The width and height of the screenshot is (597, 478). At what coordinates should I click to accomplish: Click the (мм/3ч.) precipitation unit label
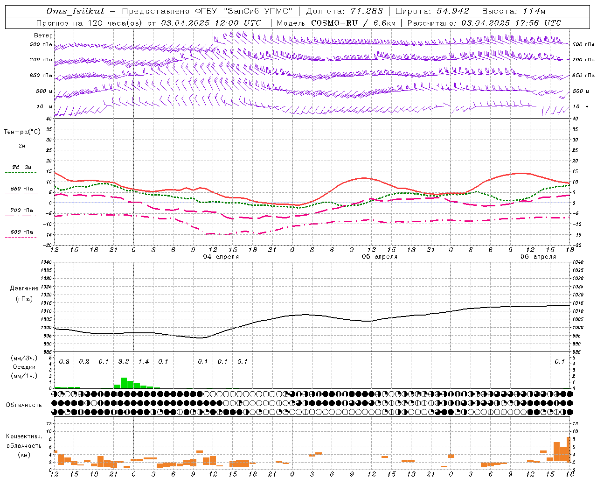[x=24, y=358]
